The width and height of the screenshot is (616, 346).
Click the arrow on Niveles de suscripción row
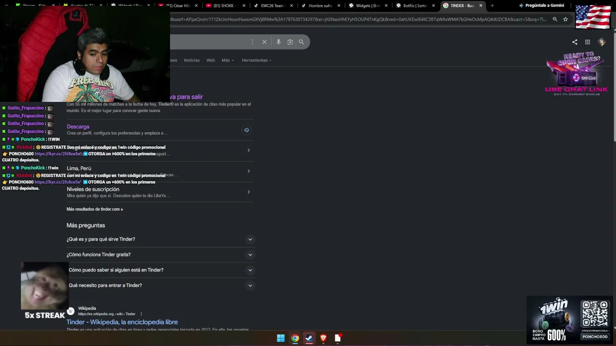(x=249, y=192)
